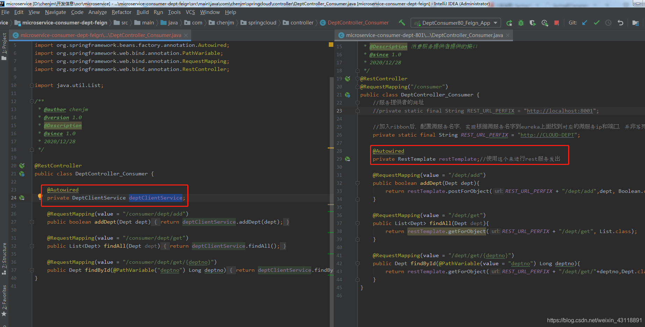Screen dimensions: 645x327
Task: Open the Analyze menu
Action: pos(97,12)
